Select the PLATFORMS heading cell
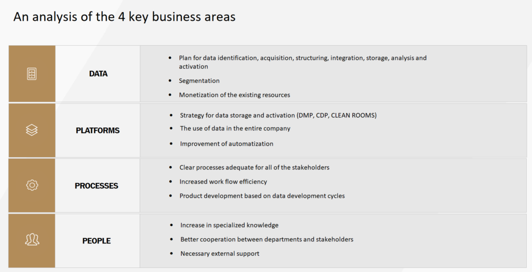Screen dimensions: 532x272 (x=98, y=131)
